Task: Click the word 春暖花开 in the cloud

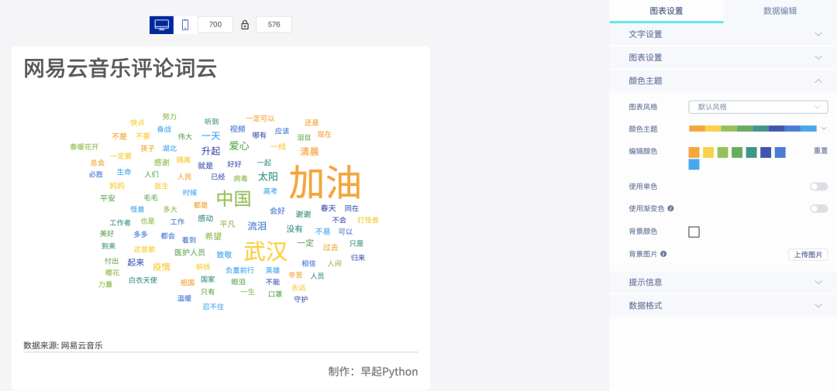Action: 84,146
